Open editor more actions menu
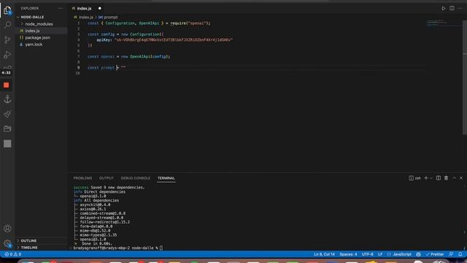Viewport: 467px width, 263px height. click(460, 8)
